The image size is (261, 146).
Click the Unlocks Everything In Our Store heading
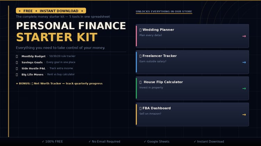pos(164,11)
